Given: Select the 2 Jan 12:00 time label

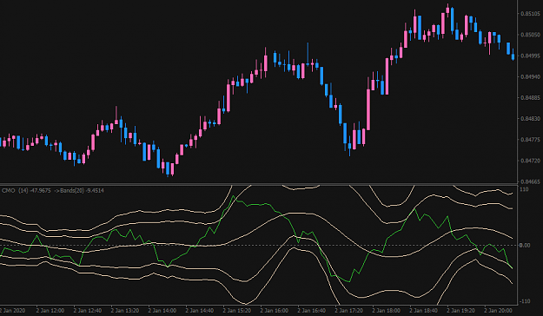Looking at the screenshot, I should 50,311.
